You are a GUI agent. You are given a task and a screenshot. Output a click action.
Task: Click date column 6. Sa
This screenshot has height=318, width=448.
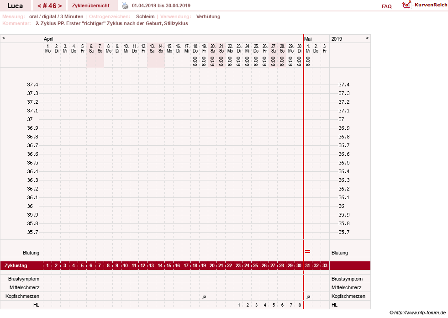[x=91, y=48]
